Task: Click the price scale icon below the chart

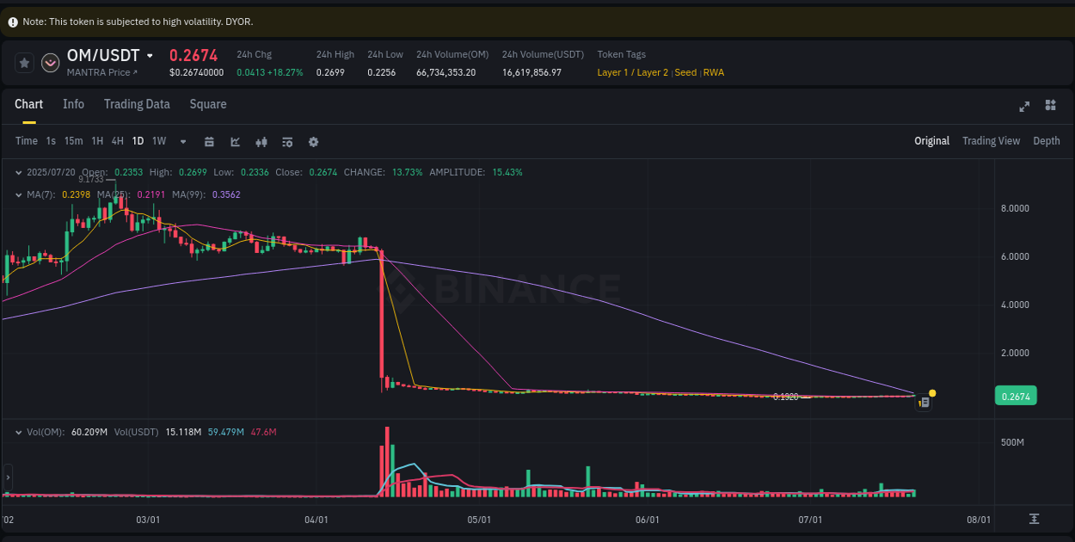Action: tap(1035, 520)
